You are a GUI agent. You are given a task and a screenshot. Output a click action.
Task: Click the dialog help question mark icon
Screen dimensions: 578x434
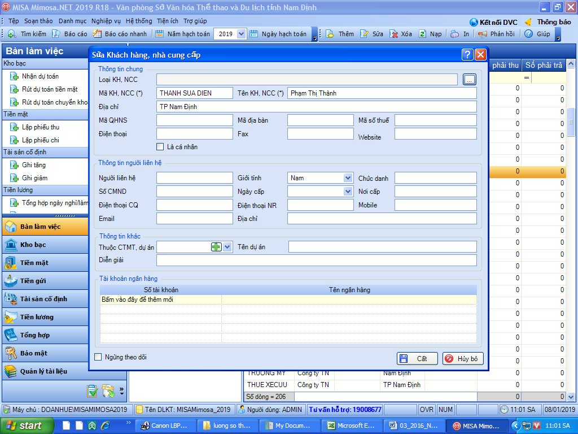pyautogui.click(x=467, y=55)
